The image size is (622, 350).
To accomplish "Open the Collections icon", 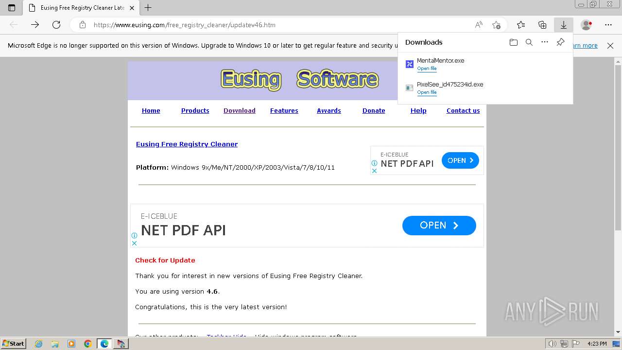I will point(542,25).
